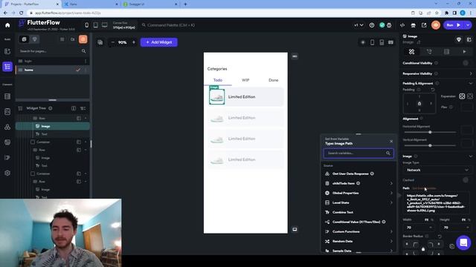Click the Add Widget button

[158, 42]
